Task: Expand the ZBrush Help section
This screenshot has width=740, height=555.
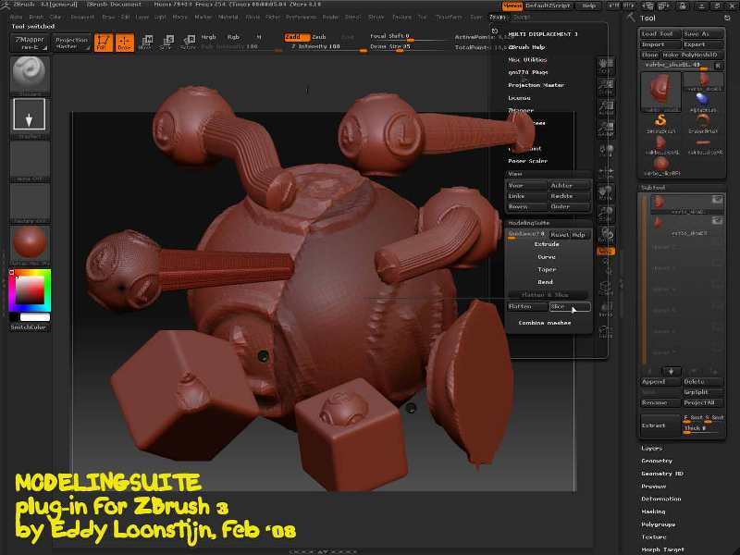Action: [526, 47]
